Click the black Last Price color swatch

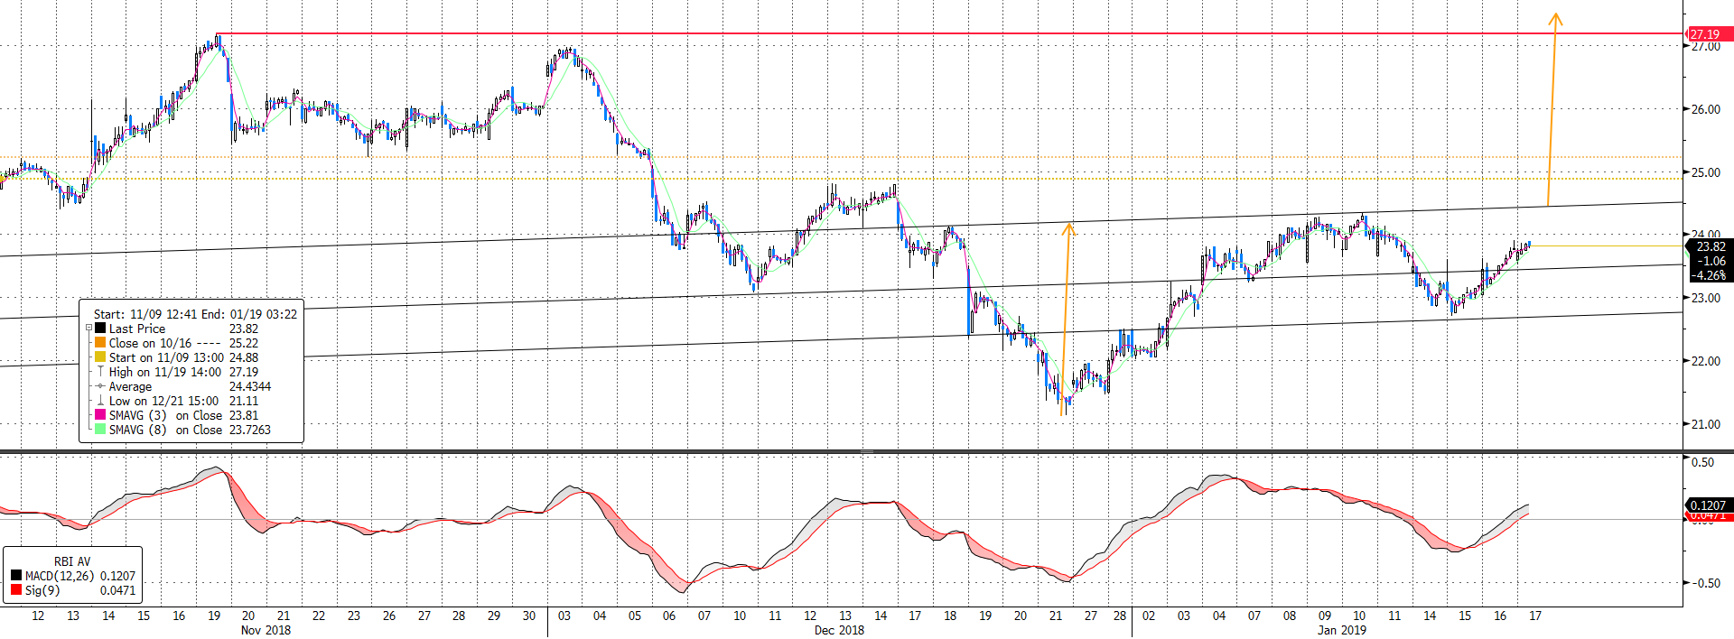pos(100,329)
